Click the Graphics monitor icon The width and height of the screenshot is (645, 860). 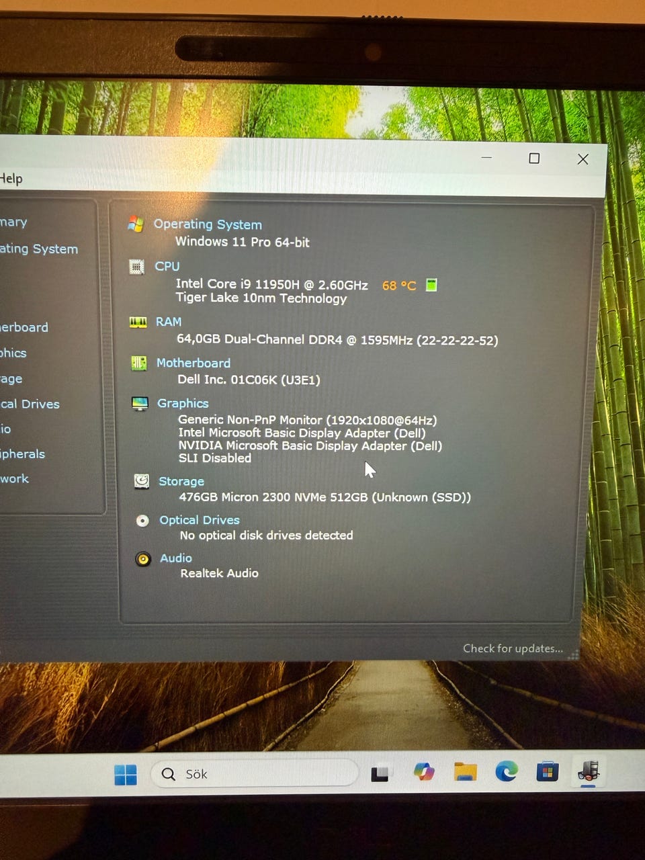coord(140,404)
